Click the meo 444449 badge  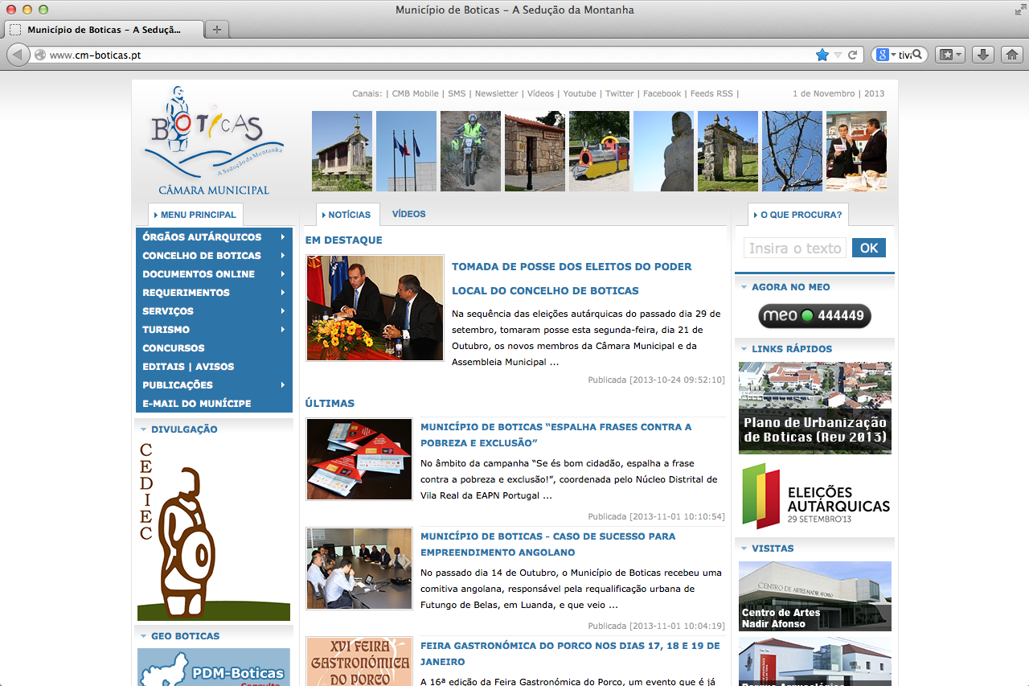814,316
